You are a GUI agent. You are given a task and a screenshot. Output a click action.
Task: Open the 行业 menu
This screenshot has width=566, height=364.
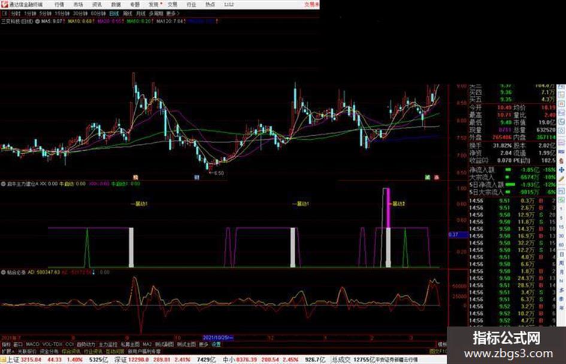pyautogui.click(x=191, y=5)
